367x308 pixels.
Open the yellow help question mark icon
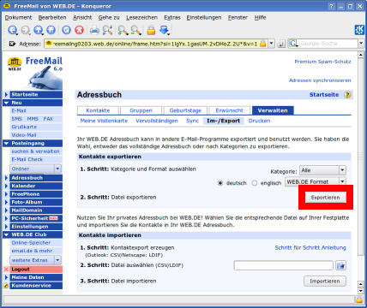347,95
